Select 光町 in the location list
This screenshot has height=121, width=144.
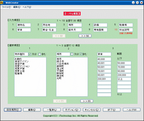[x=59, y=78]
